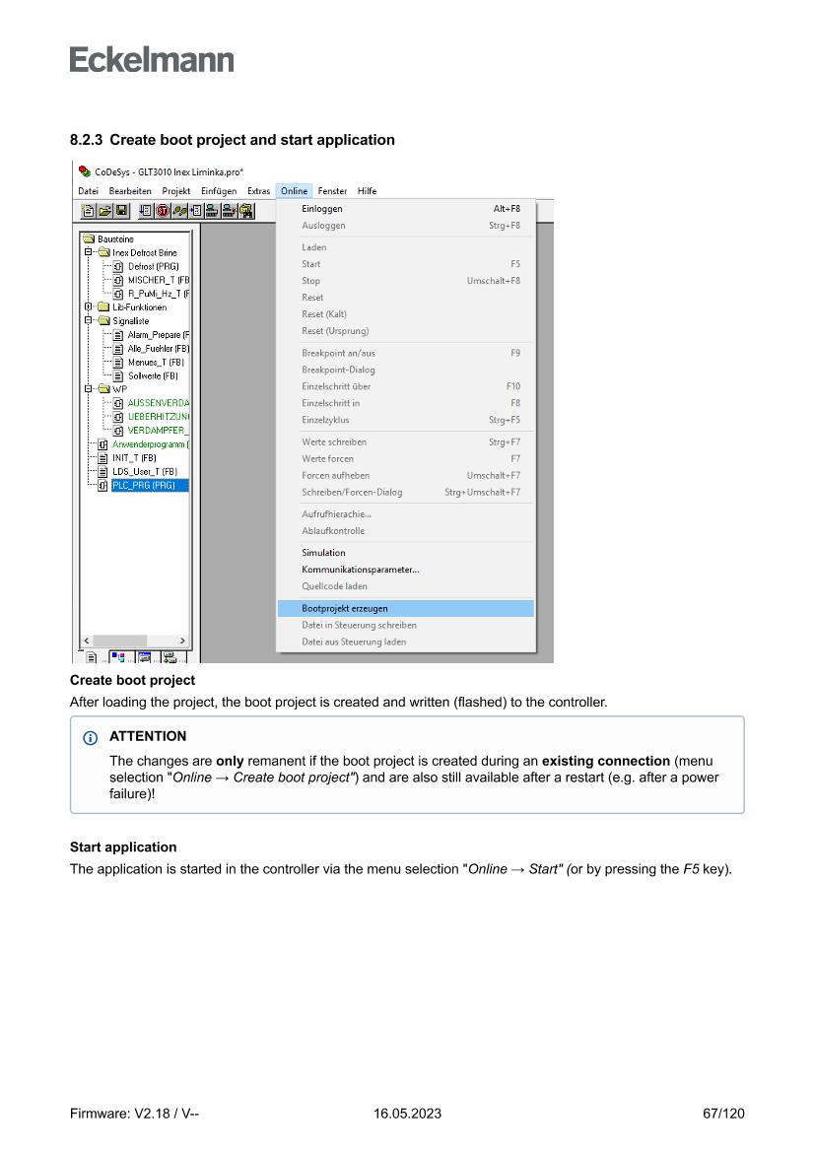Screen dimensions: 815x1152
Task: Click the red Stop sign toolbar icon
Action: pos(164,210)
